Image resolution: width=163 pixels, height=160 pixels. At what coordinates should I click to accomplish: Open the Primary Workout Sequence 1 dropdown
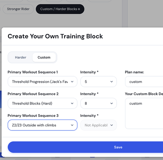tap(42, 82)
